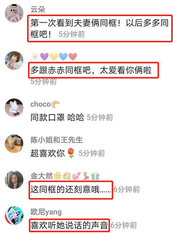Tap the croissant emoji next to choco
This screenshot has height=234, width=173.
tap(55, 104)
